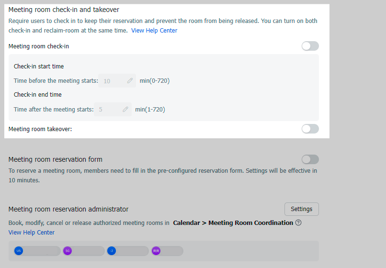Open View Help Center link under check-in description
The width and height of the screenshot is (386, 268).
(x=154, y=31)
